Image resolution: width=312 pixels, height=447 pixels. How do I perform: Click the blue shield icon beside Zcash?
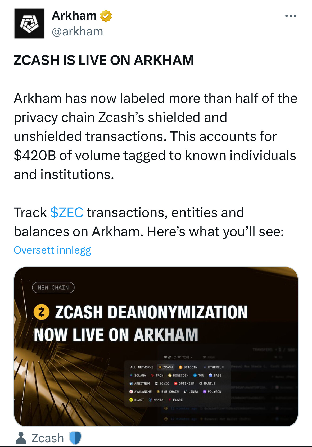click(75, 438)
